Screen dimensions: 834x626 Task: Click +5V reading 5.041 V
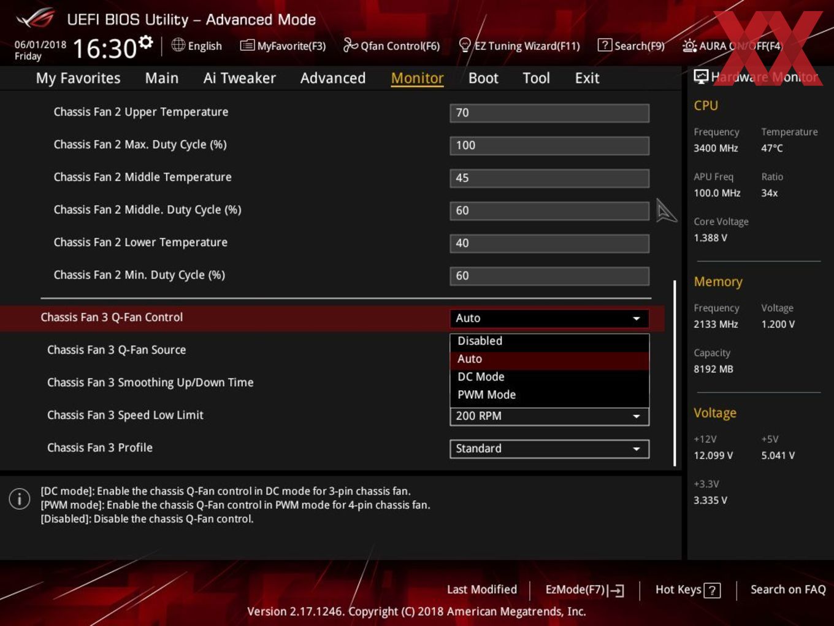778,456
